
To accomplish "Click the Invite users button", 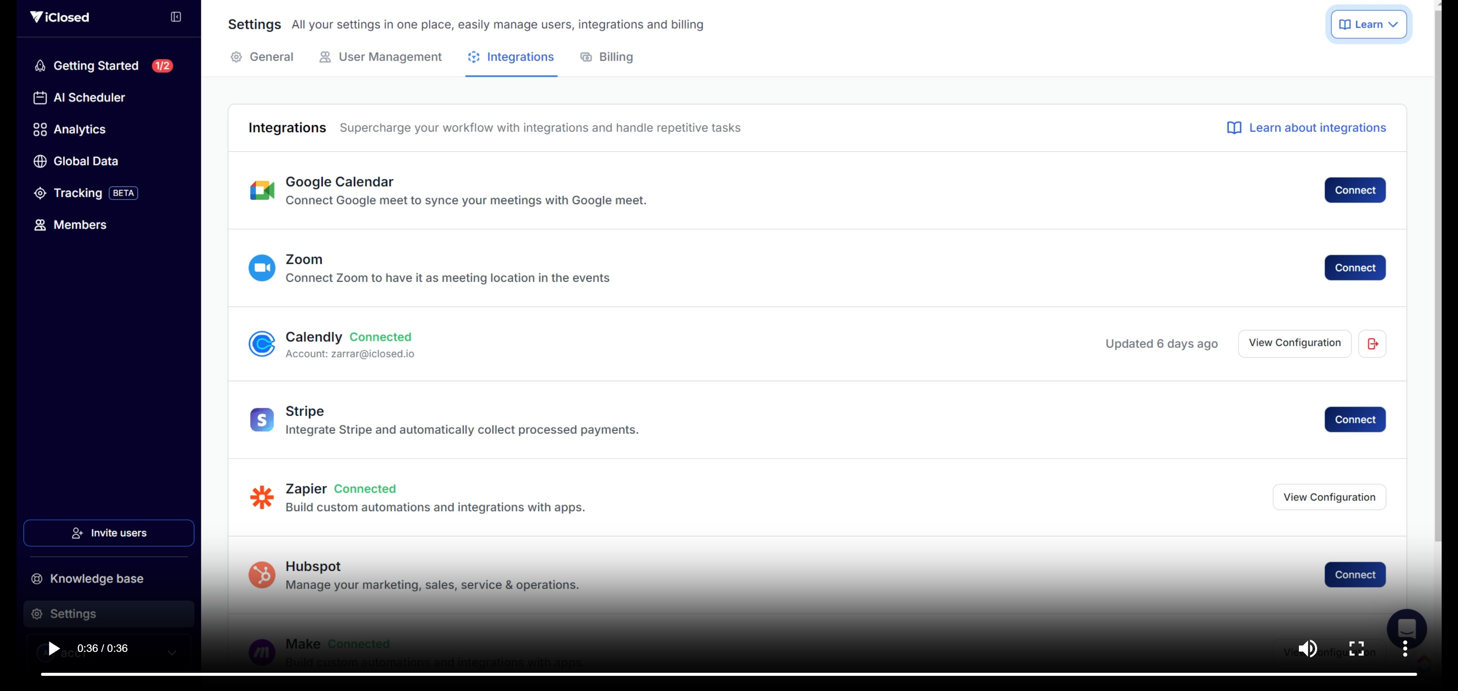I will pos(109,533).
